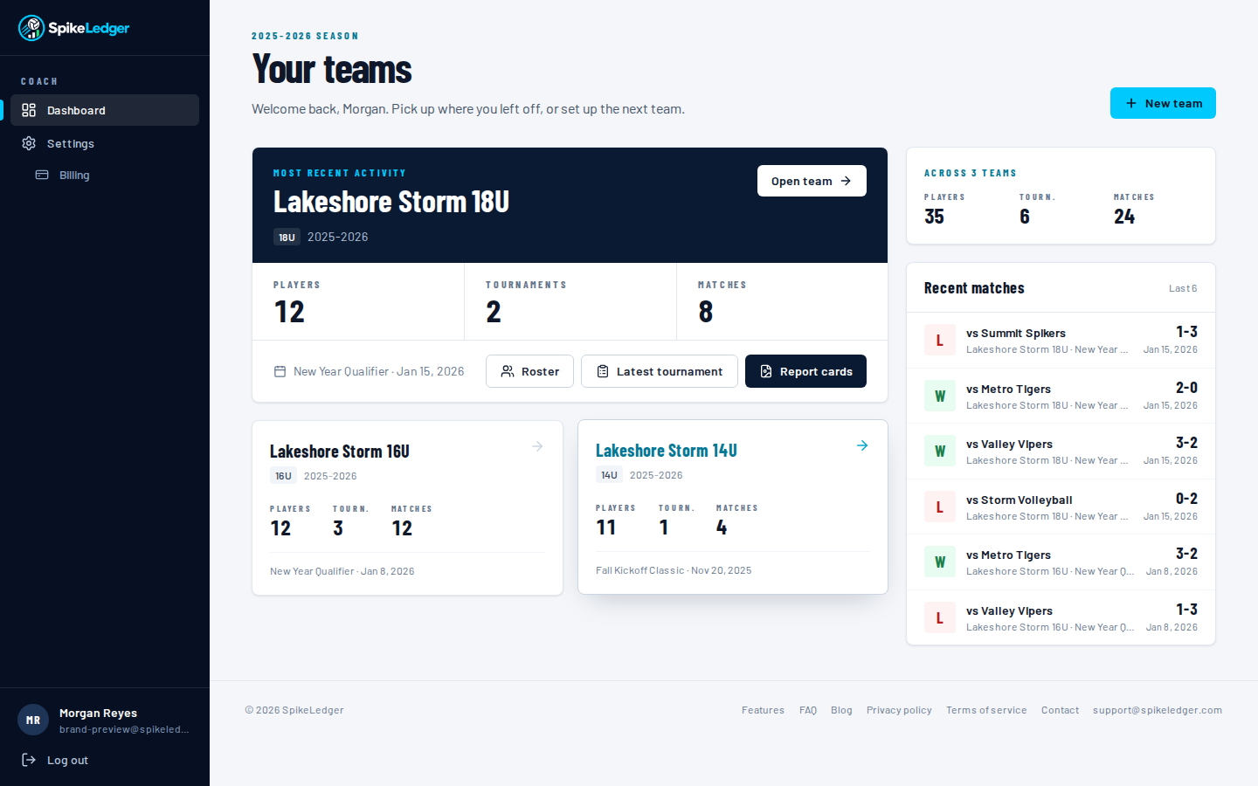Go to the Blog footer link
The height and width of the screenshot is (786, 1258).
(x=841, y=710)
